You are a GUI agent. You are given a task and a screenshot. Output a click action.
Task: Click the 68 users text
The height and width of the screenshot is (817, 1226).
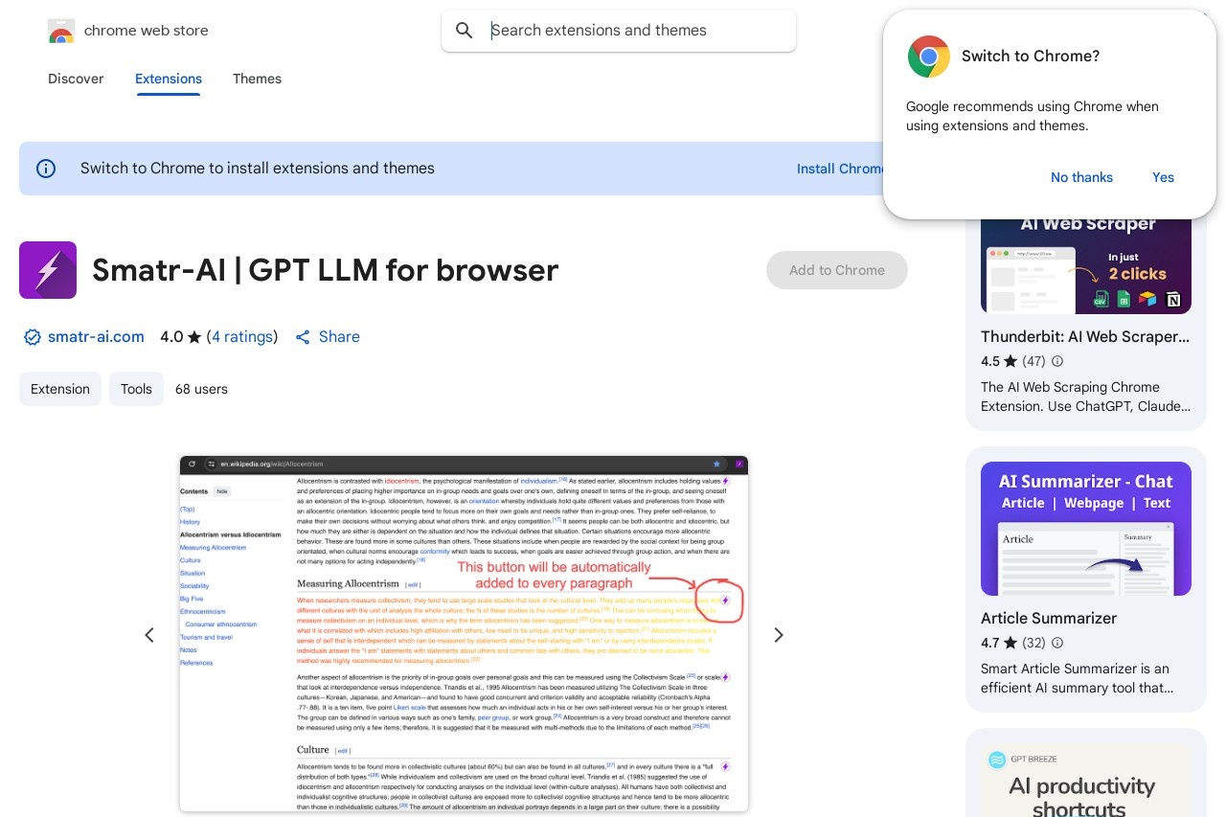[x=201, y=389]
